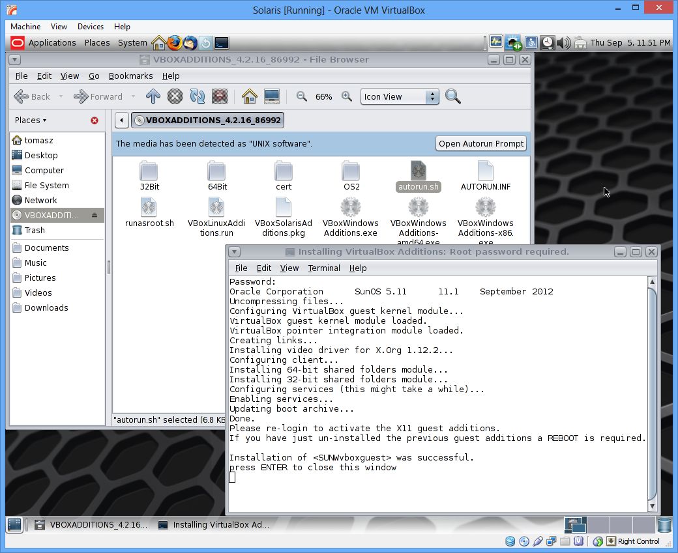Go up to parent folder
The image size is (678, 553).
(x=153, y=96)
